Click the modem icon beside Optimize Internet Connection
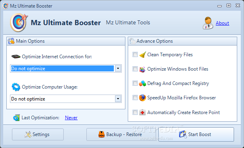 pyautogui.click(x=16, y=56)
